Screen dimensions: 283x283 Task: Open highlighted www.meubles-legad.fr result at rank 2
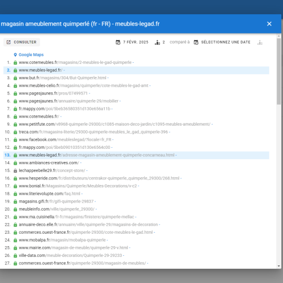tap(41, 70)
